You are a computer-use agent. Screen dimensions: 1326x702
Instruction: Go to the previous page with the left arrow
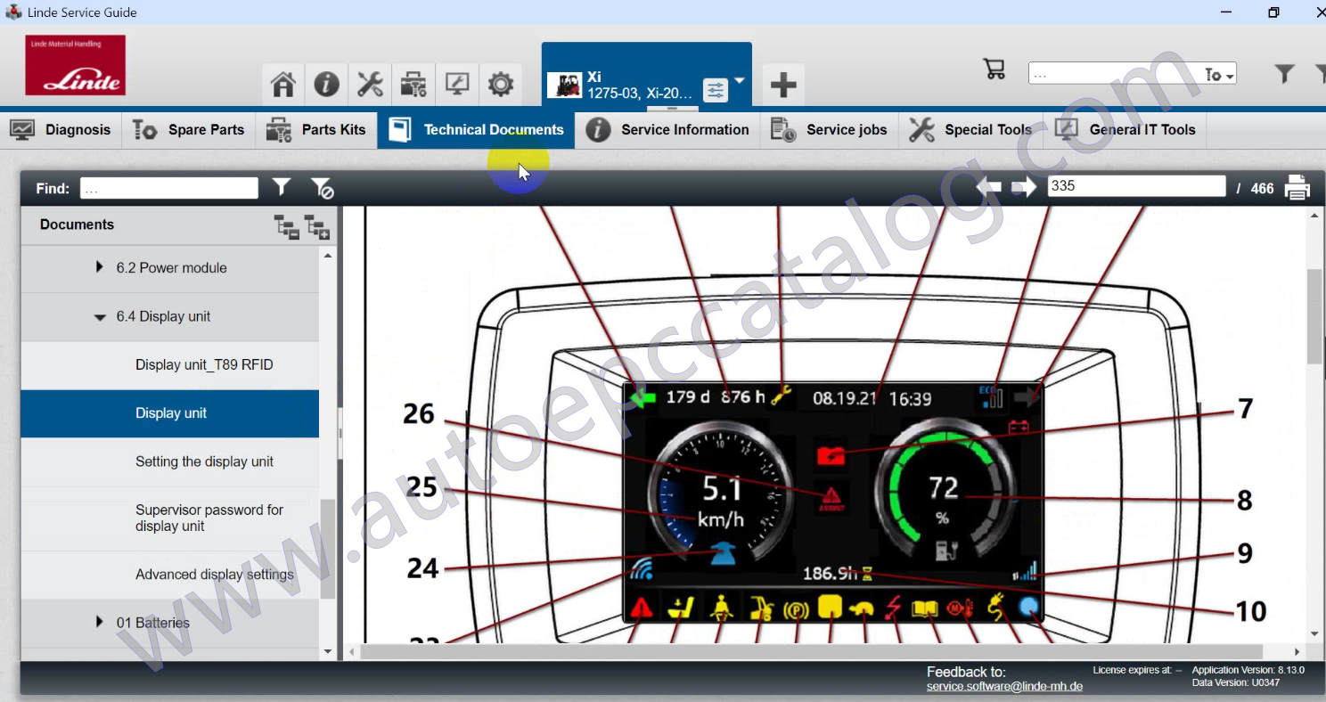988,187
